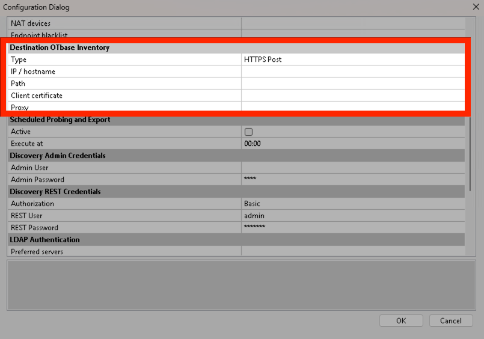Image resolution: width=484 pixels, height=339 pixels.
Task: Select the Admin Password label
Action: pyautogui.click(x=38, y=180)
